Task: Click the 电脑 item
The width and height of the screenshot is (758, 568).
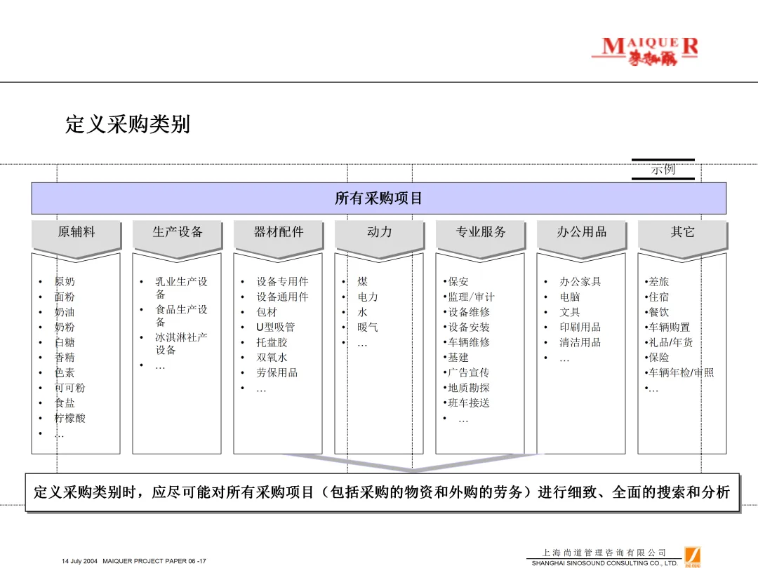Action: (570, 297)
